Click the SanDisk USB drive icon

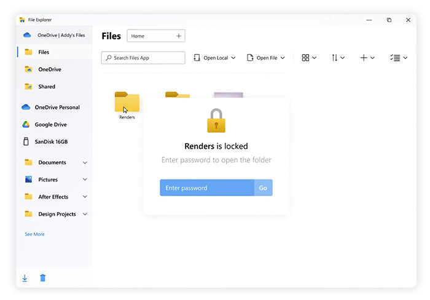[x=26, y=141]
